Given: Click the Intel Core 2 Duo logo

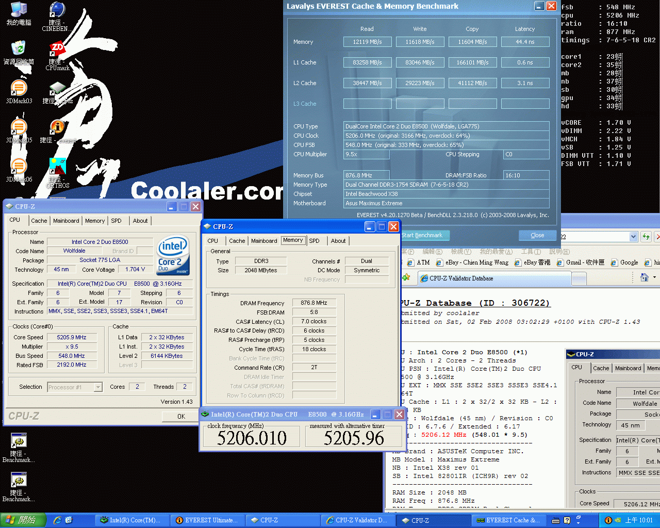Looking at the screenshot, I should (173, 255).
